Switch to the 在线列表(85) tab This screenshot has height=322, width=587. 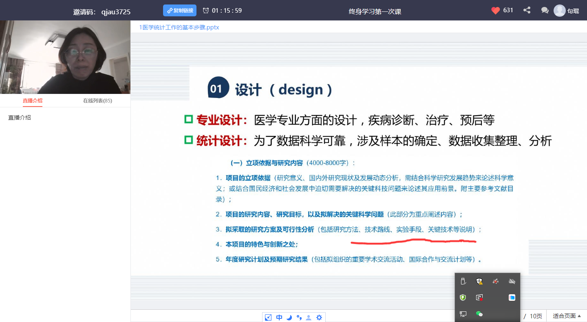(x=97, y=101)
